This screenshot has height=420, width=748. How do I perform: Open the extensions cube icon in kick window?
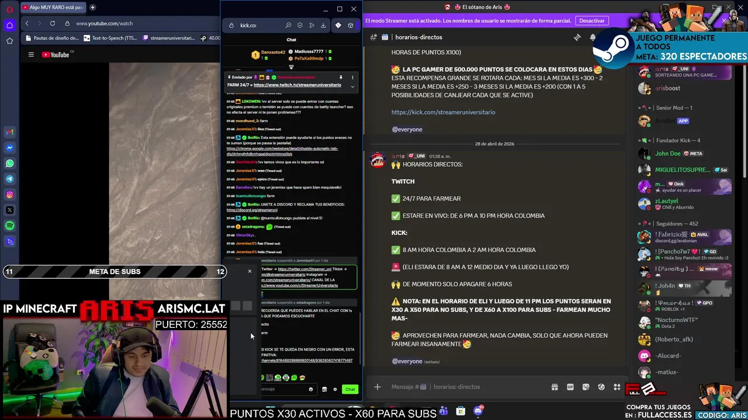pos(351,25)
